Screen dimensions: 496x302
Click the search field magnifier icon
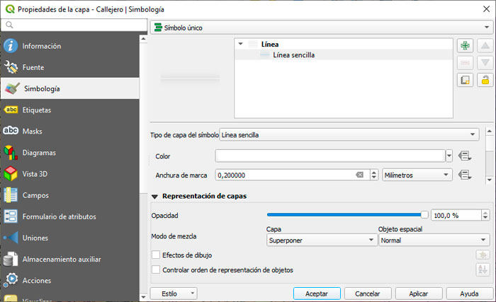pyautogui.click(x=9, y=25)
